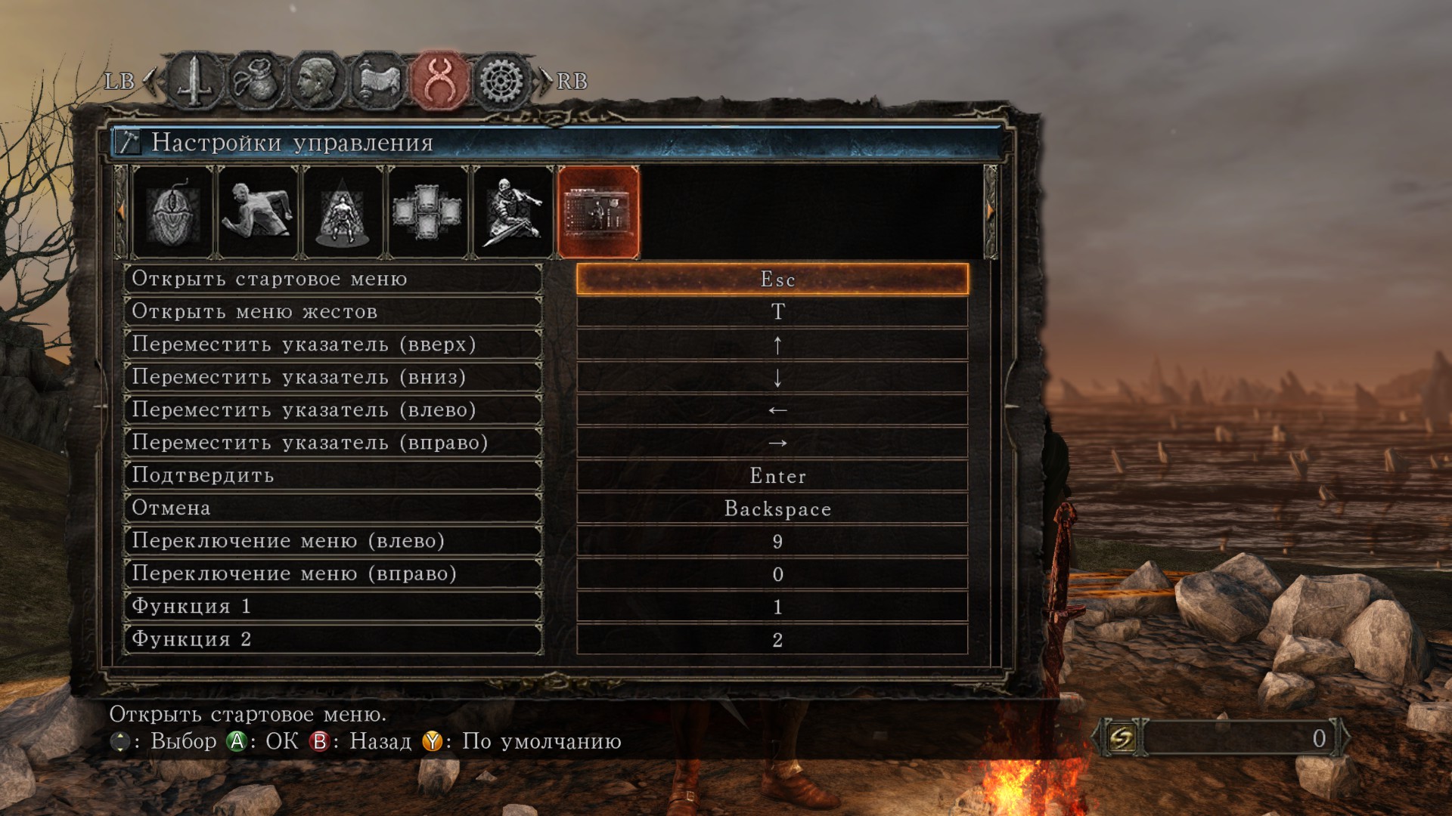Select the inventory pouch icon
The height and width of the screenshot is (816, 1452).
point(256,80)
